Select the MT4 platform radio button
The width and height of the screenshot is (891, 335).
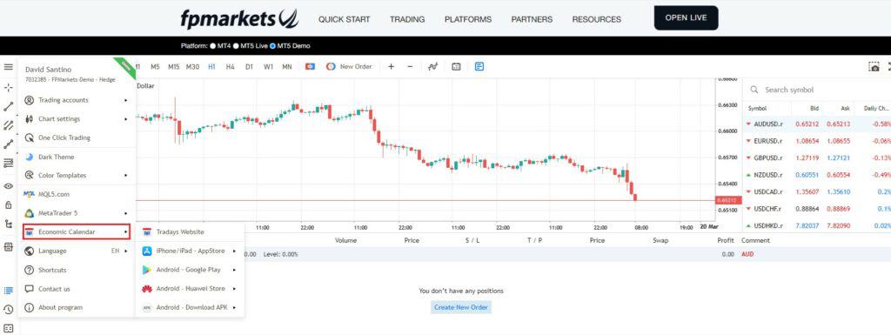(x=213, y=46)
